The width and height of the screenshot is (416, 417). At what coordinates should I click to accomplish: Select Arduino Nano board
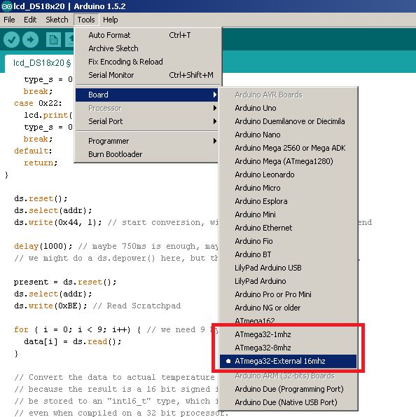288,135
